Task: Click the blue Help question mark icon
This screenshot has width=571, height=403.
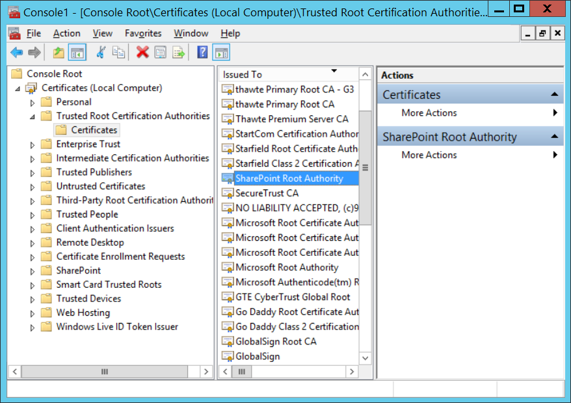Action: [202, 53]
